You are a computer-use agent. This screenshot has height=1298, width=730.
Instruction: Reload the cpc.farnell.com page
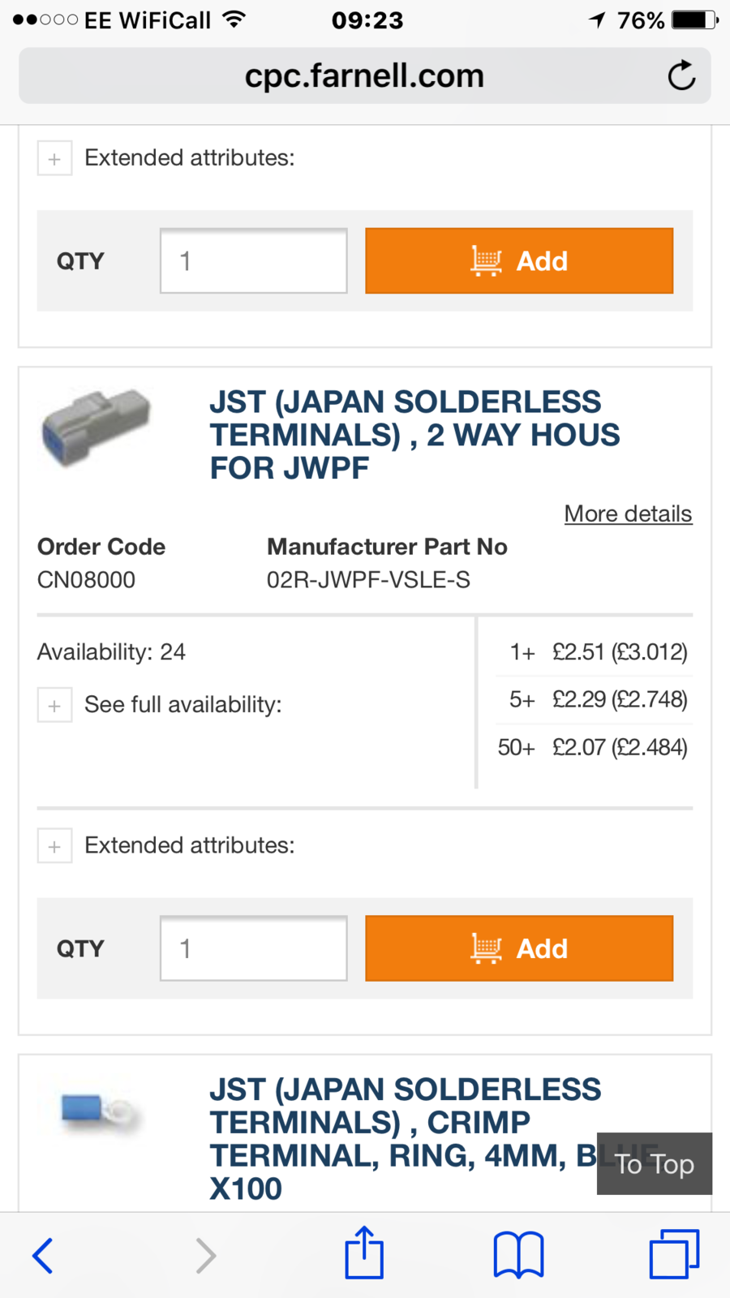click(x=681, y=76)
